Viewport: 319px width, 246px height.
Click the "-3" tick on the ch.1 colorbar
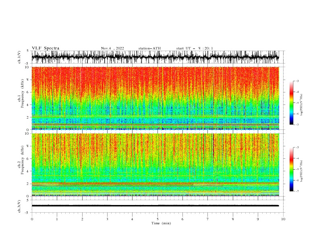click(x=297, y=81)
